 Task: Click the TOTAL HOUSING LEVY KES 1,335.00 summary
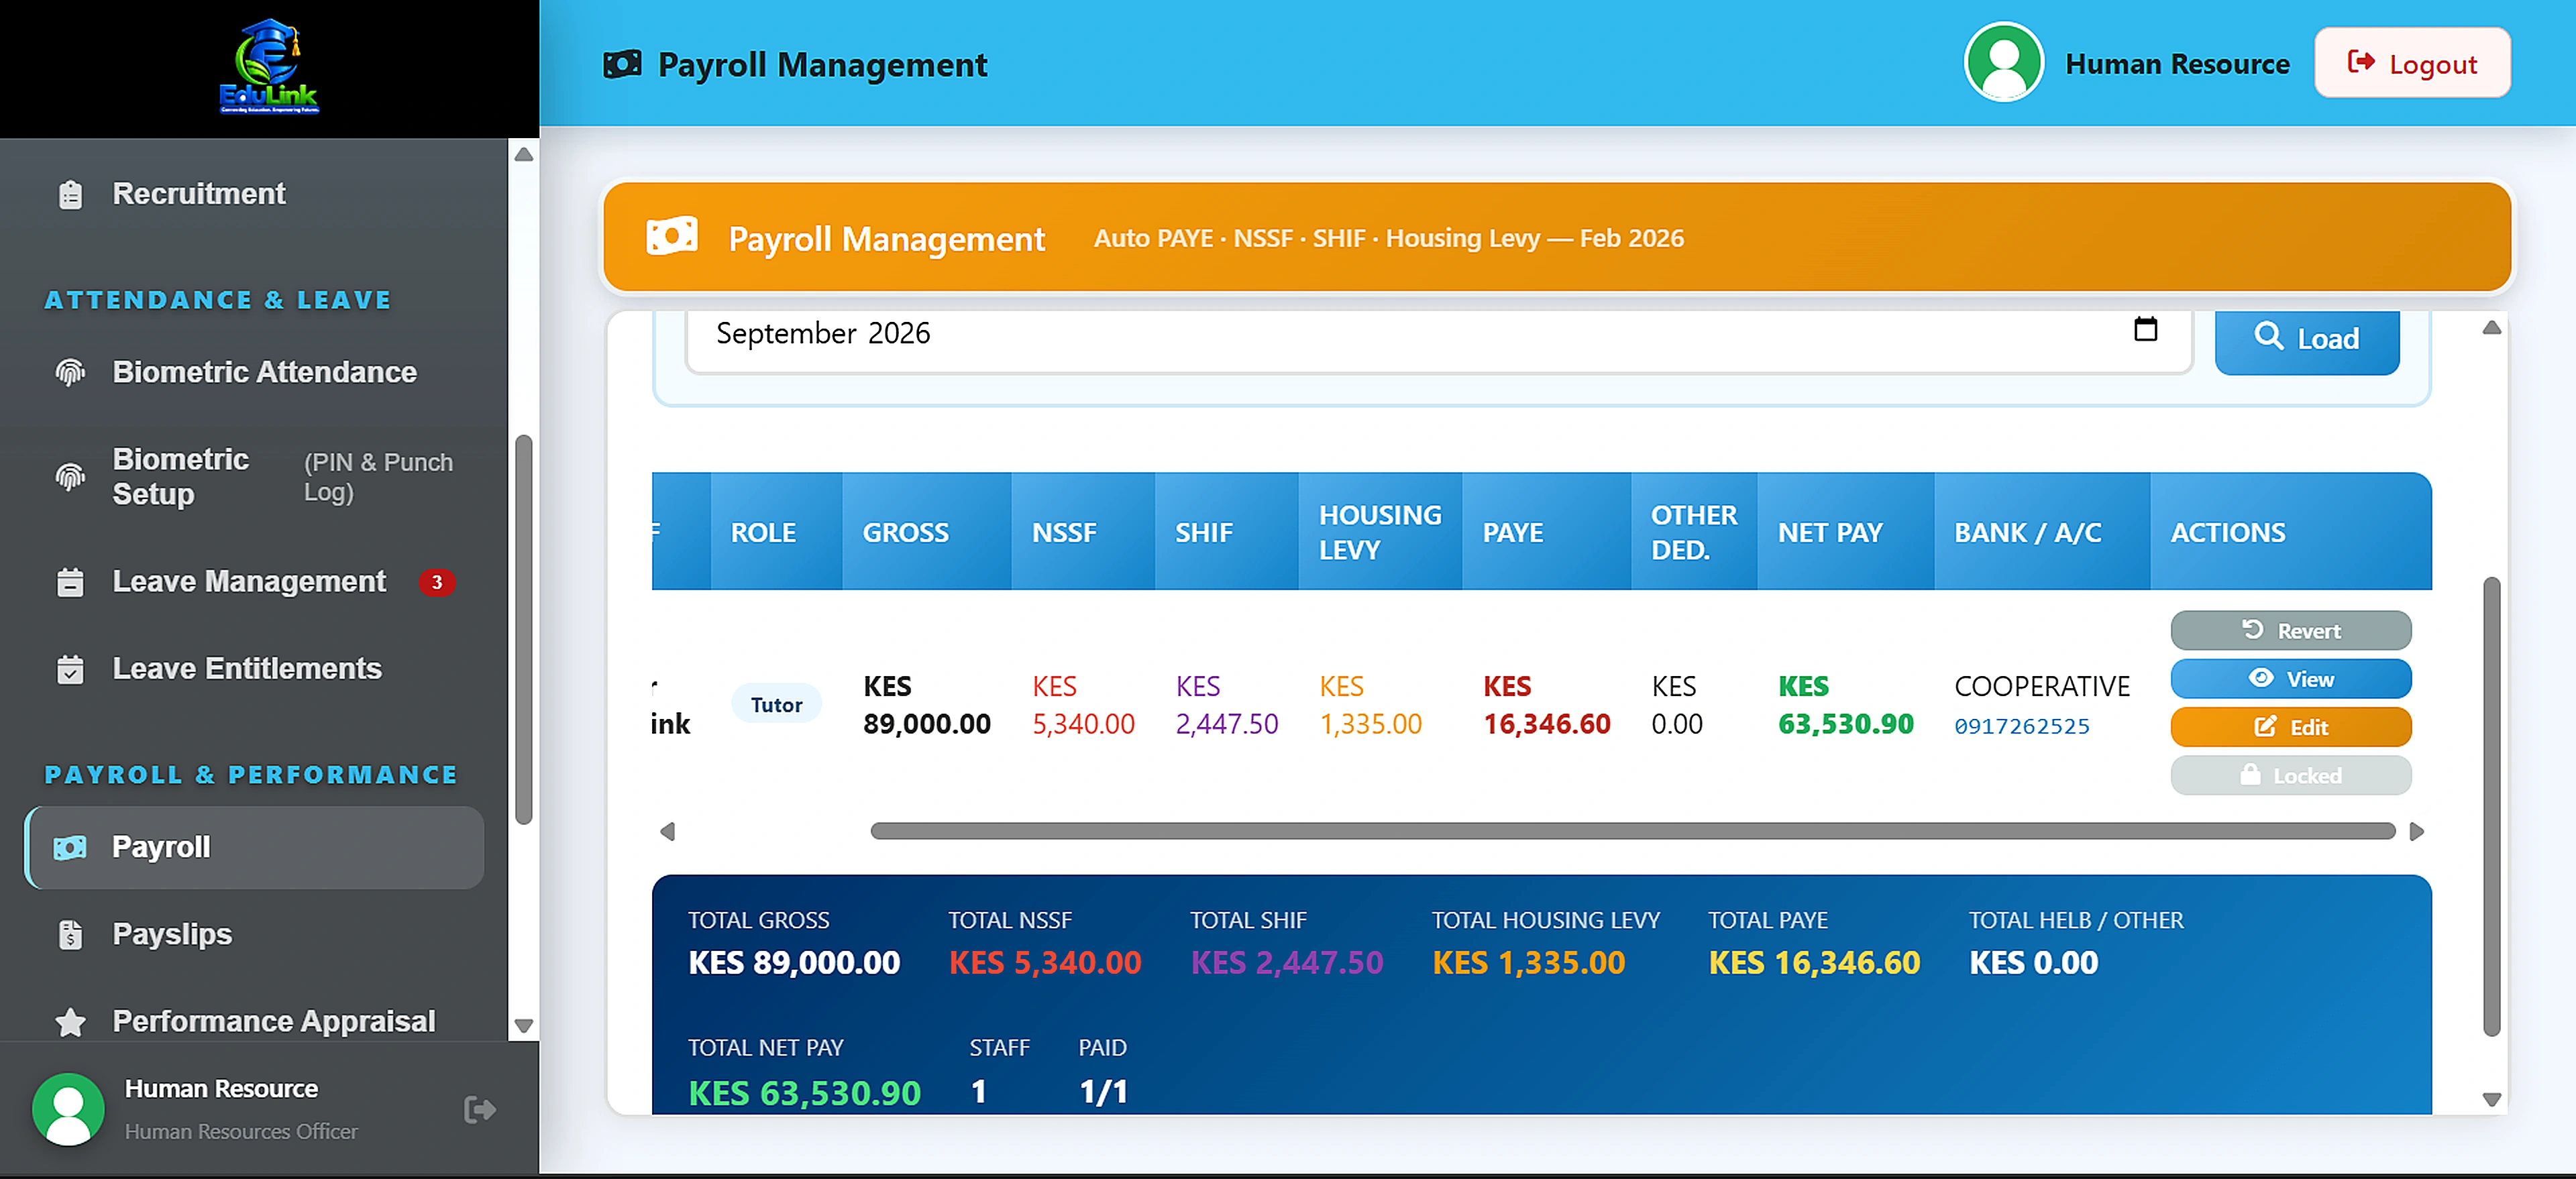point(1546,943)
